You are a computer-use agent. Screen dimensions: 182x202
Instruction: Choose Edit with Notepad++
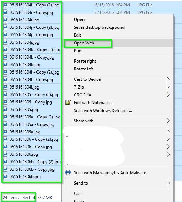(93, 103)
